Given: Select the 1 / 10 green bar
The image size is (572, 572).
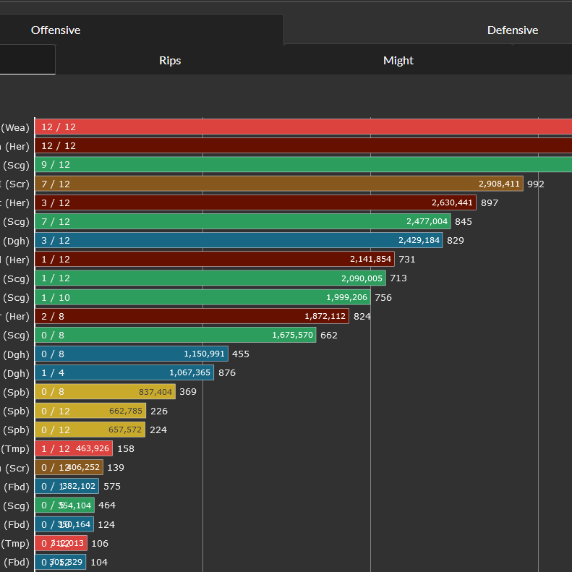Looking at the screenshot, I should pyautogui.click(x=202, y=297).
